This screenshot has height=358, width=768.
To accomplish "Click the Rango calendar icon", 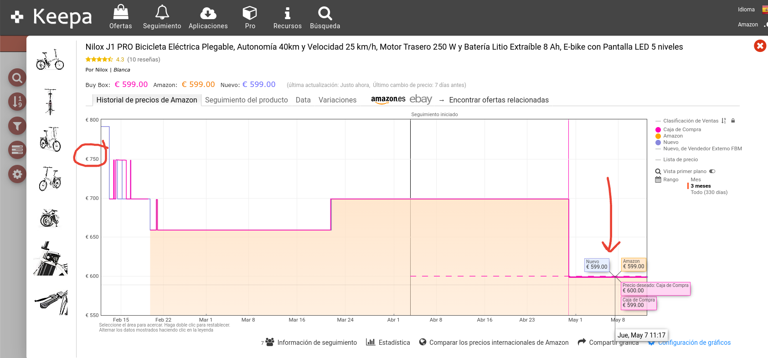I will [658, 180].
